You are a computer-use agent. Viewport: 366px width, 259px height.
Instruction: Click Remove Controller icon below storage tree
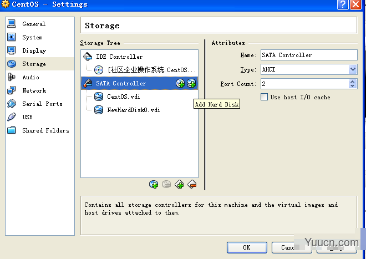192,184
